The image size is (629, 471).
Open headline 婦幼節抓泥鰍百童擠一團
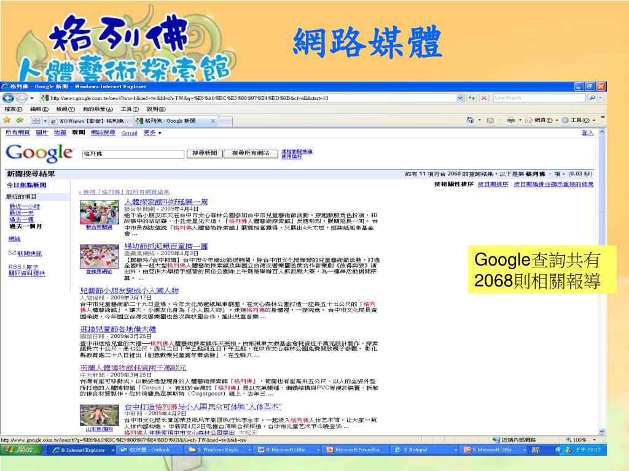point(166,247)
